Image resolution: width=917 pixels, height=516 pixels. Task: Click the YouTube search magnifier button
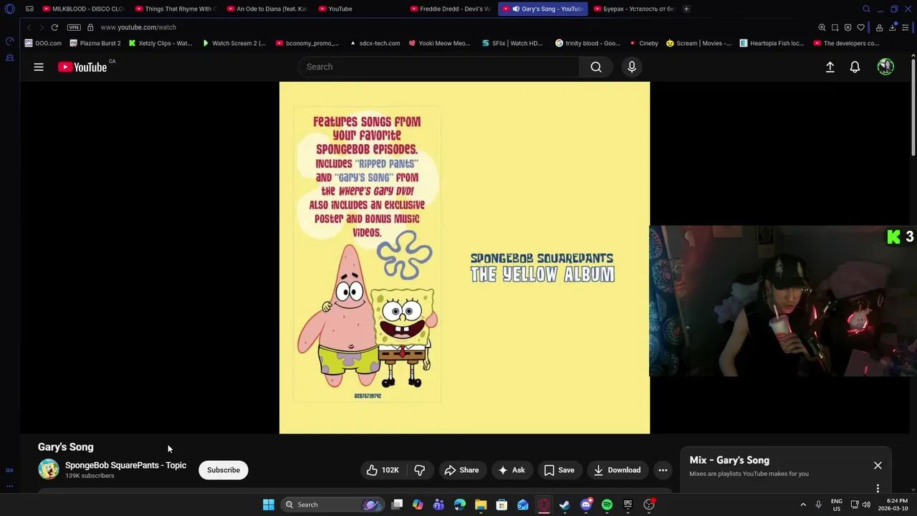pos(596,67)
